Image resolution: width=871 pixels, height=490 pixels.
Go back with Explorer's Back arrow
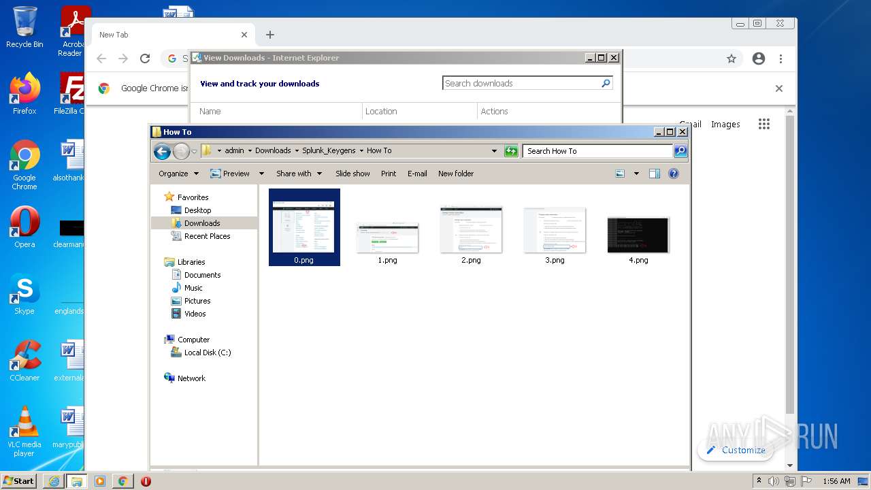(x=162, y=151)
